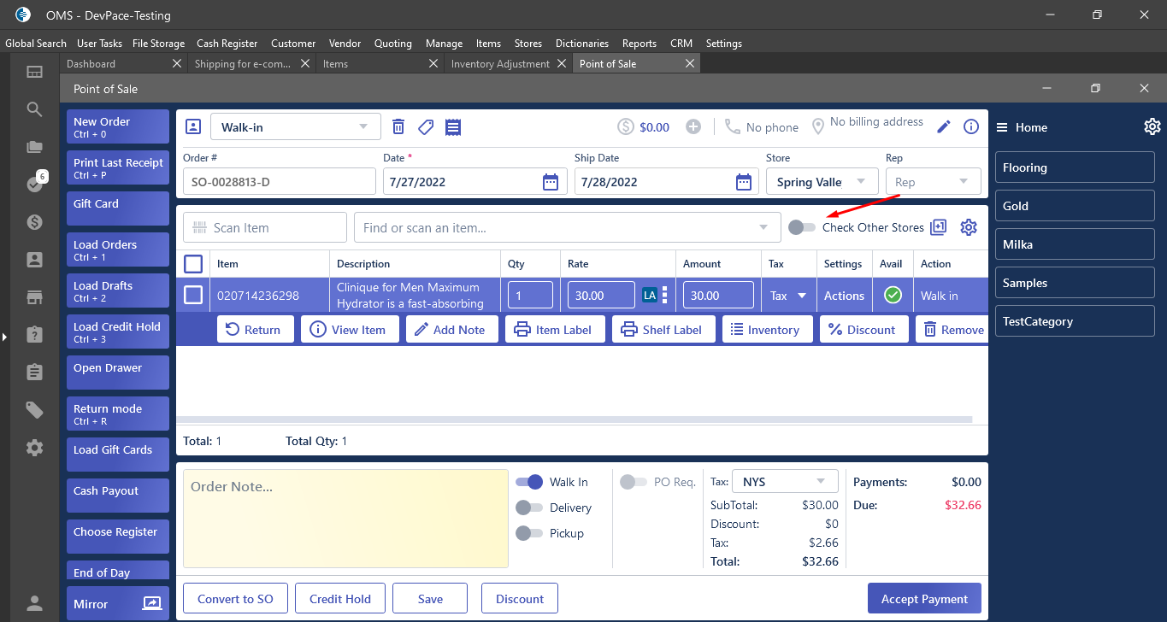The image size is (1167, 622).
Task: Open the Order Date calendar picker
Action: (551, 182)
